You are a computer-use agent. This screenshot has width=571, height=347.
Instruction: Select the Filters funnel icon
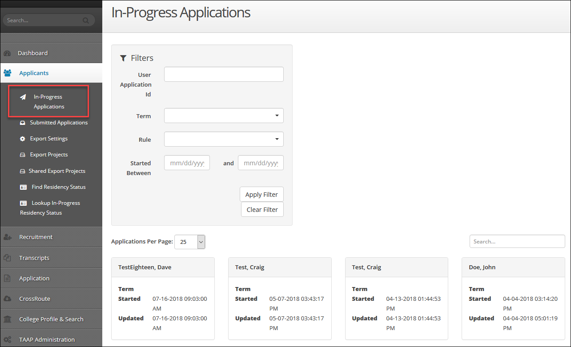(x=123, y=57)
